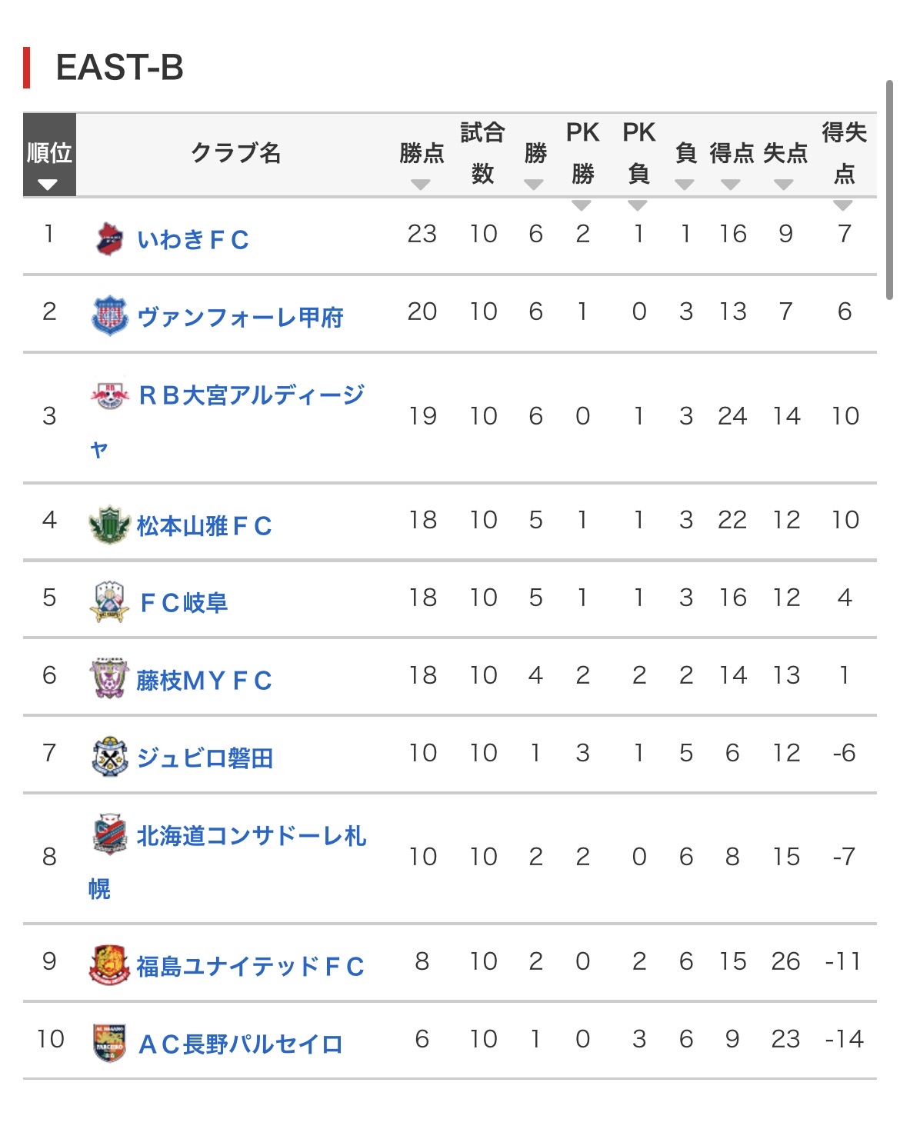Sort by 勝点 points arrow

(420, 185)
